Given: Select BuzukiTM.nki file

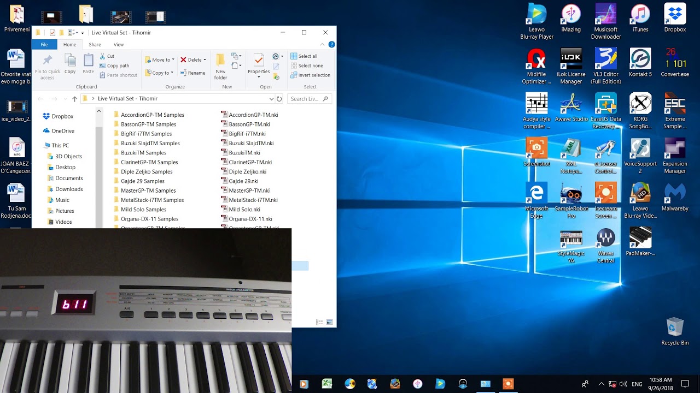Looking at the screenshot, I should (241, 153).
